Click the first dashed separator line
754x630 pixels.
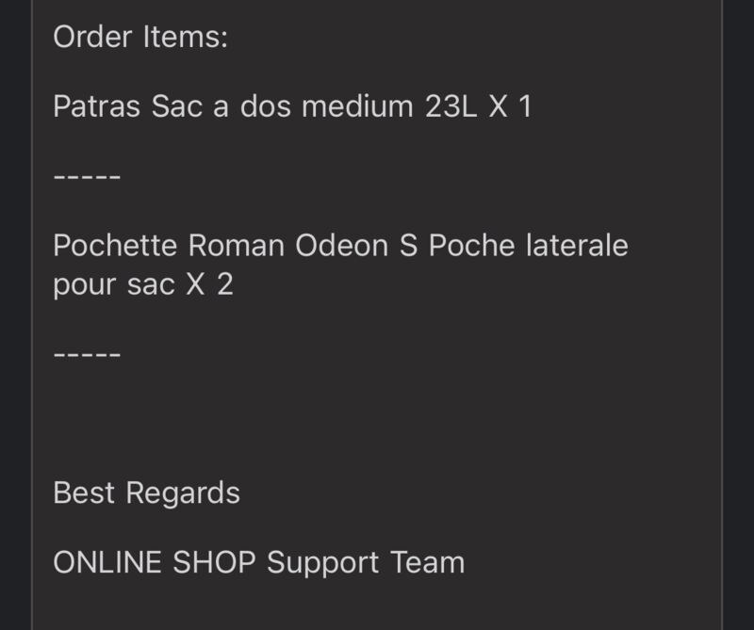pos(87,177)
